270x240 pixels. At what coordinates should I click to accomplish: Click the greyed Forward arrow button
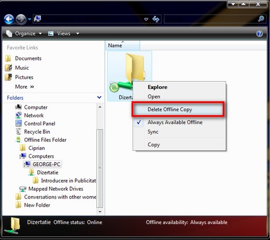point(21,20)
